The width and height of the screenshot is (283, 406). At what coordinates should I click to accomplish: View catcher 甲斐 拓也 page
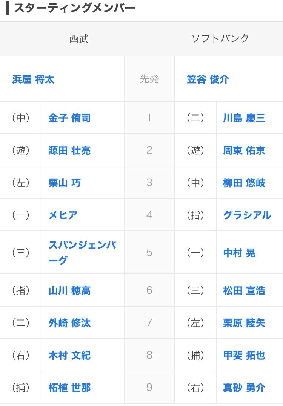(244, 355)
